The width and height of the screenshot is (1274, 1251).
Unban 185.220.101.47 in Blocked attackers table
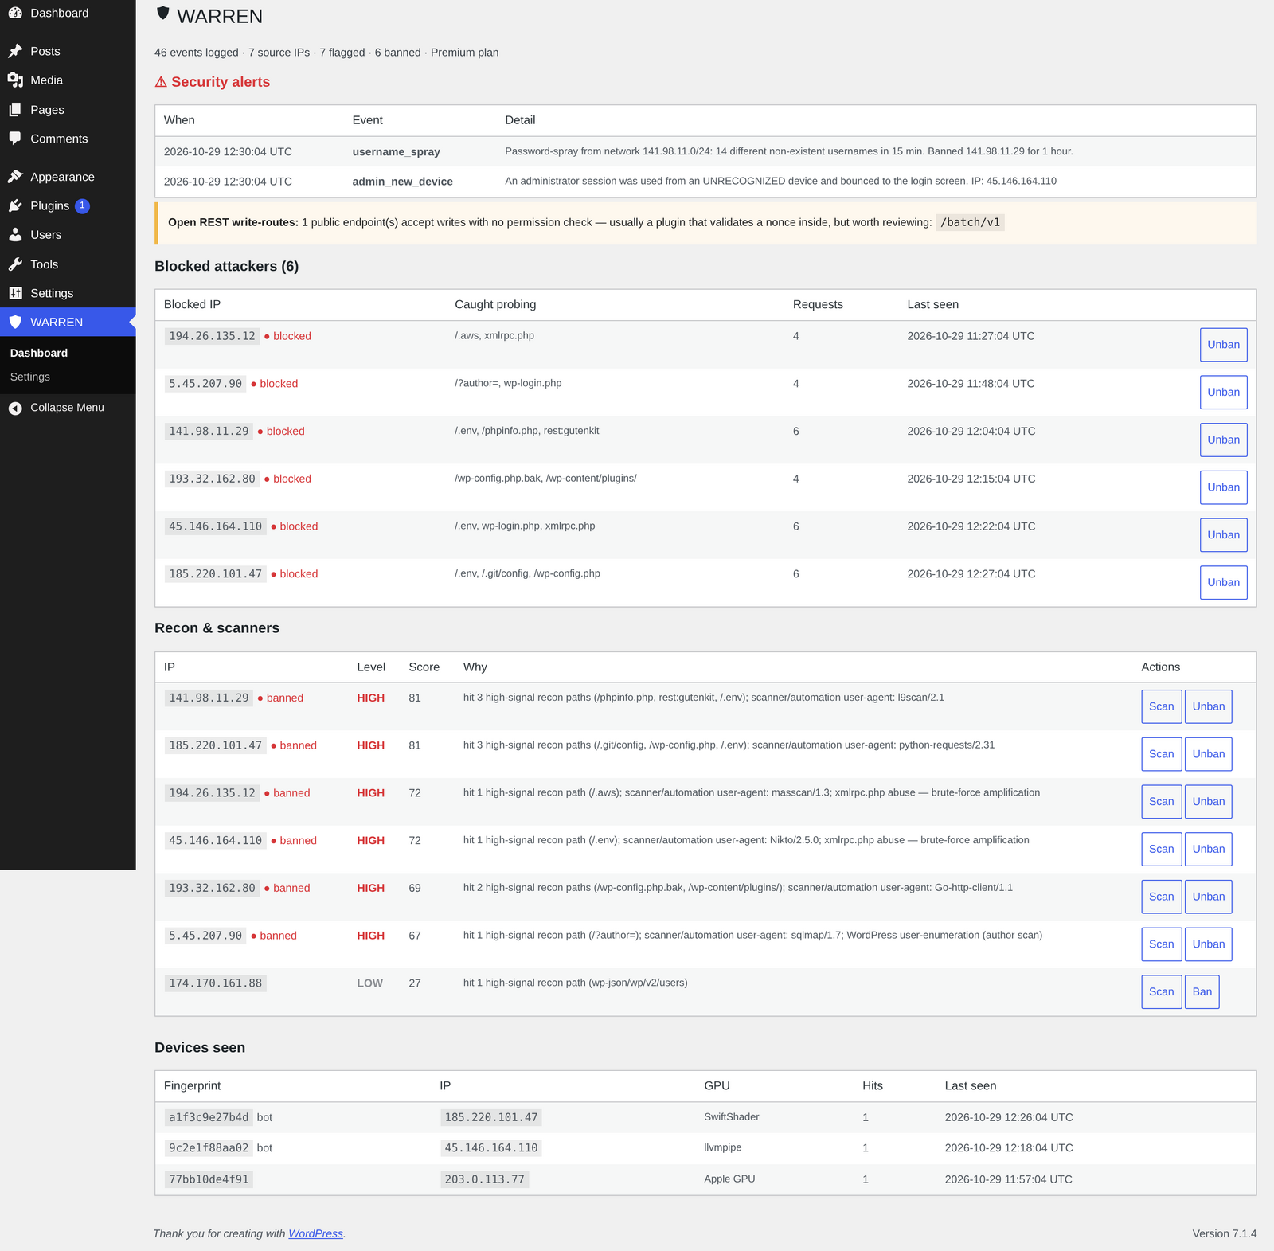point(1223,582)
